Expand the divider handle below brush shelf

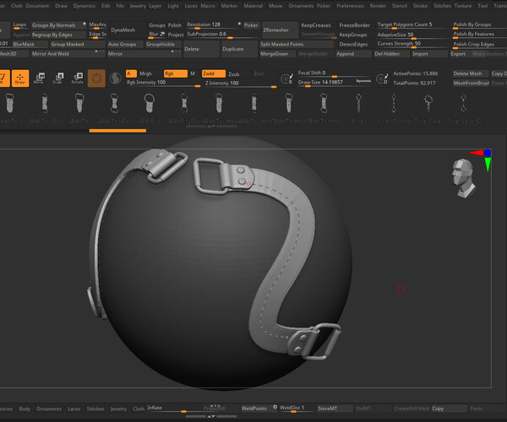click(210, 127)
